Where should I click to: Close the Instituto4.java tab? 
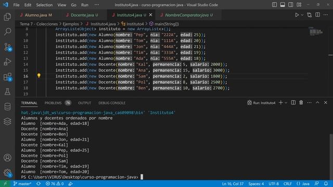[x=150, y=15]
